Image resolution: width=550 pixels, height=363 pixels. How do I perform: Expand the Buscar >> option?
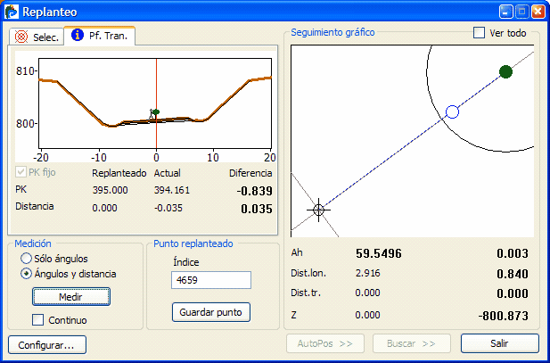click(x=411, y=343)
